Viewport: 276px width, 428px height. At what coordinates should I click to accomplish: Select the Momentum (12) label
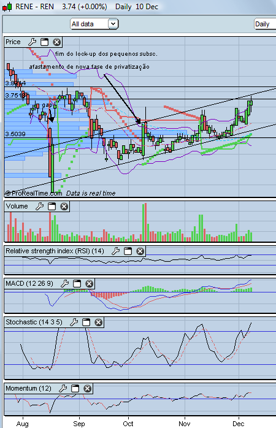tap(28, 388)
